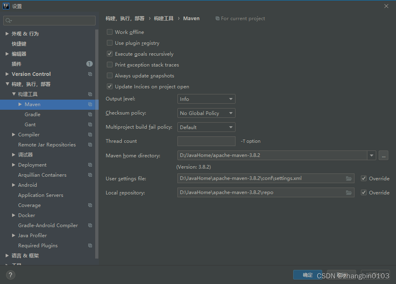Click the IntelliJ IDEA logo in title bar

6,6
